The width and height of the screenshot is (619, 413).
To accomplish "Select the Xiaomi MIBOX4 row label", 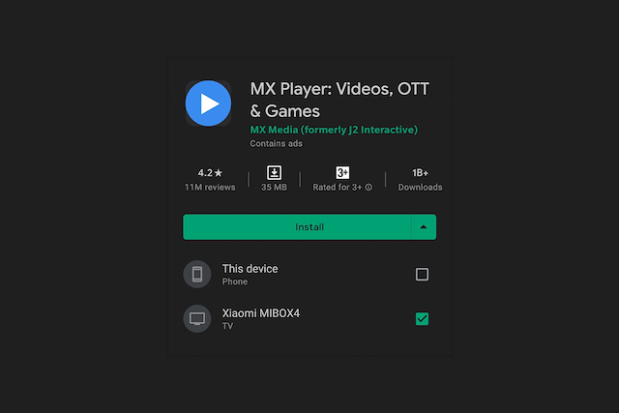I will click(261, 313).
